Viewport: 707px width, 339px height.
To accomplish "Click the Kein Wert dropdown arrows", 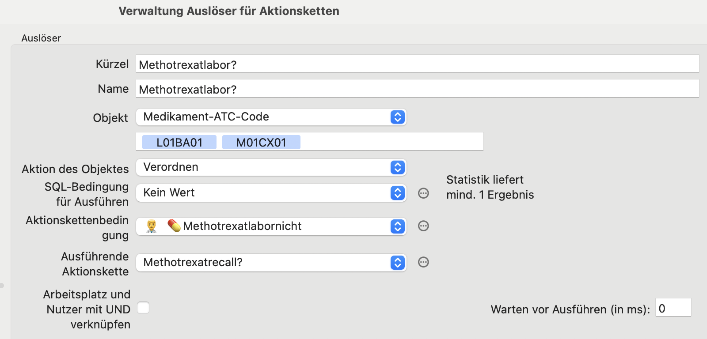I will (x=398, y=193).
